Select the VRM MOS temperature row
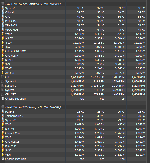The width and height of the screenshot is (150, 163). point(74,25)
